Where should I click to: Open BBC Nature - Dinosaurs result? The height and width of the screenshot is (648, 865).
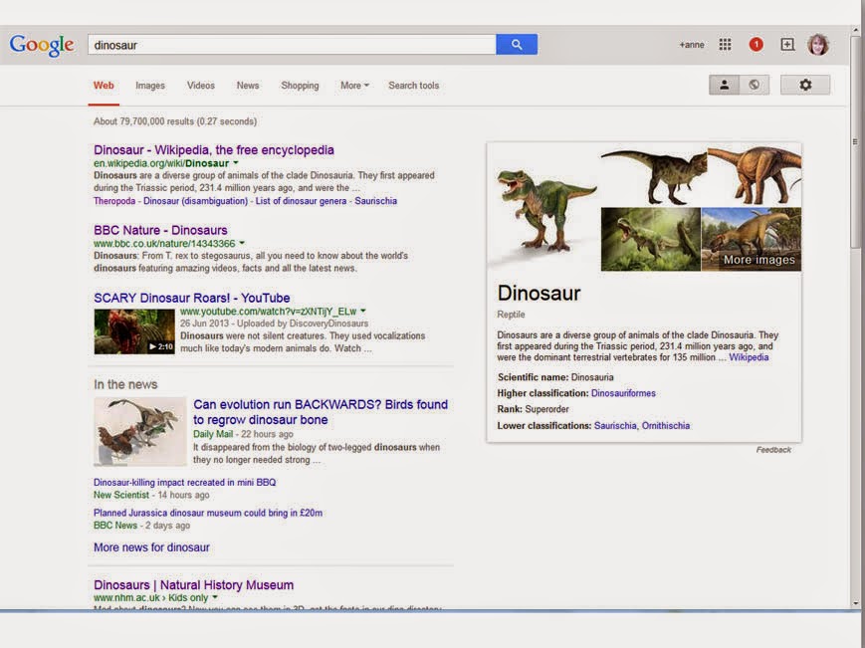coord(160,230)
